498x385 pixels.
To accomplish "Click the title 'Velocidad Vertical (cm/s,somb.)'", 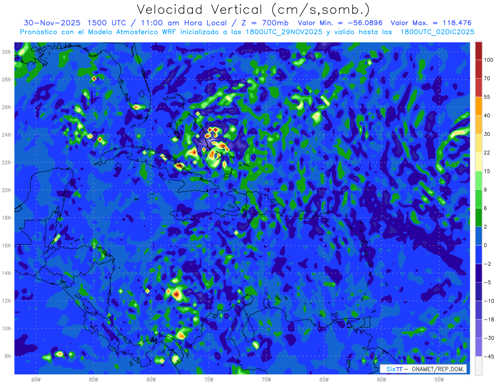I will tap(253, 10).
